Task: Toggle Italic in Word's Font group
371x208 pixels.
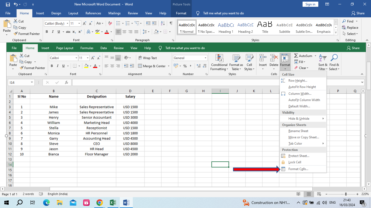Action: tap(53, 32)
